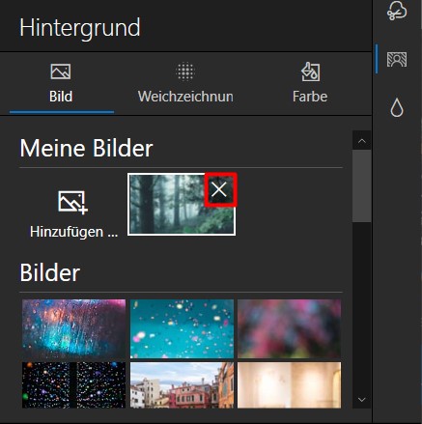Click the dotted blur icon above Weichzeichnung
This screenshot has height=424, width=422.
(x=185, y=71)
